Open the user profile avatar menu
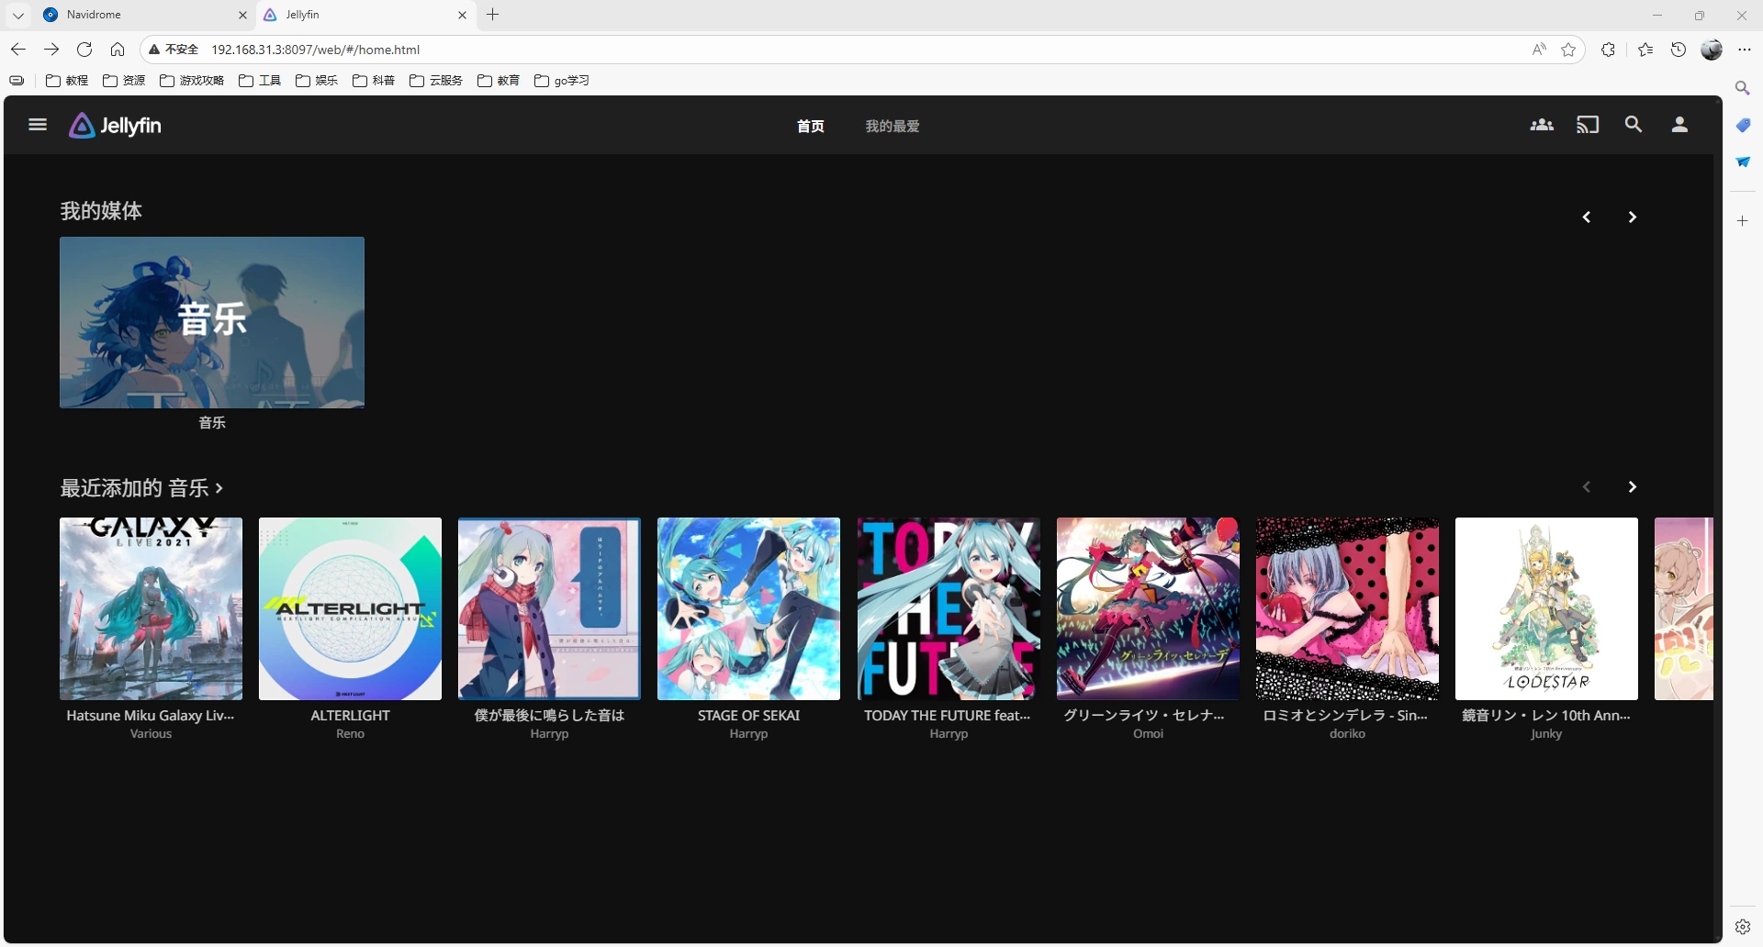1763x947 pixels. click(x=1679, y=124)
